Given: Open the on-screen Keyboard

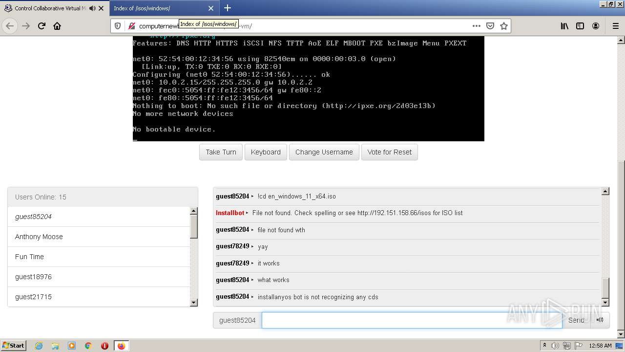Looking at the screenshot, I should pyautogui.click(x=266, y=152).
